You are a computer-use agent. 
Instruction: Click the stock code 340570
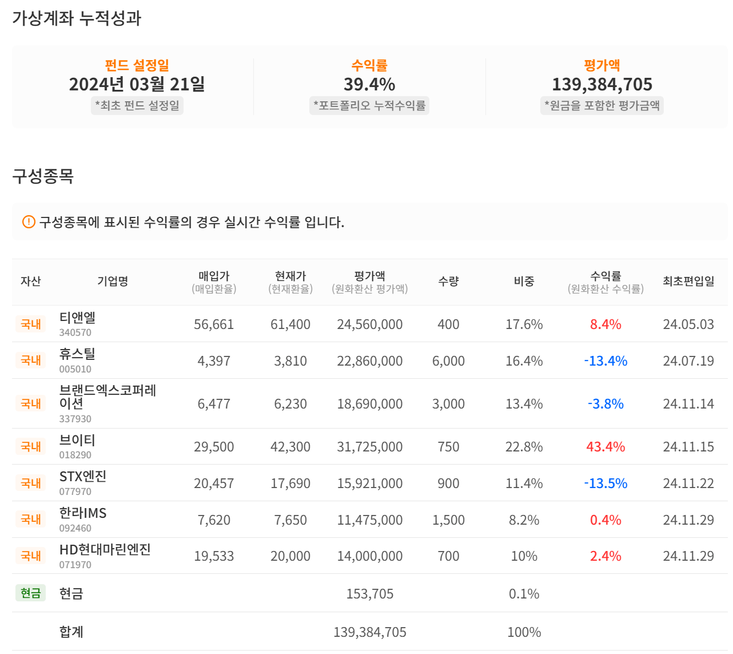click(x=75, y=333)
